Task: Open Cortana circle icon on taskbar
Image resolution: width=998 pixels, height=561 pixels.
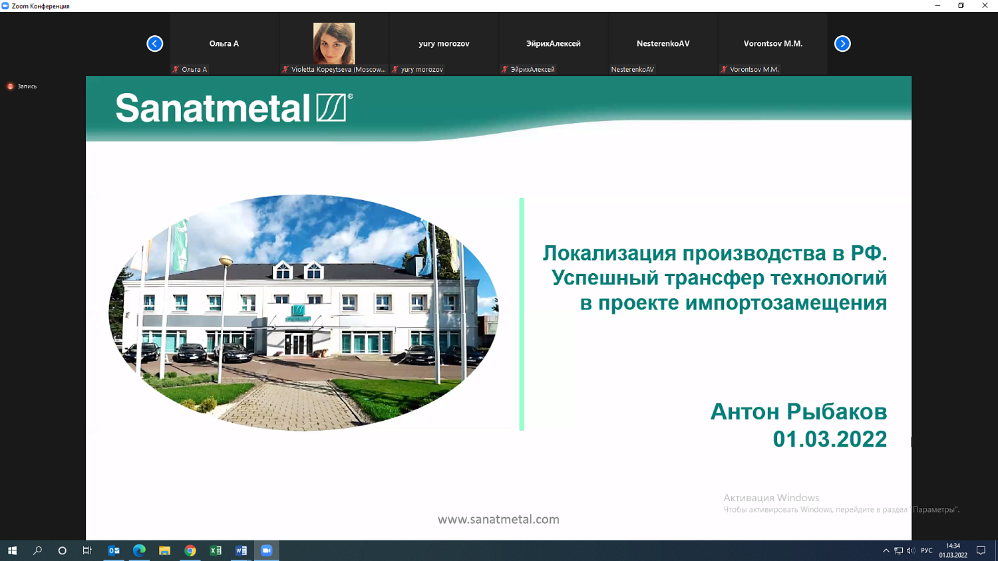Action: [x=63, y=550]
